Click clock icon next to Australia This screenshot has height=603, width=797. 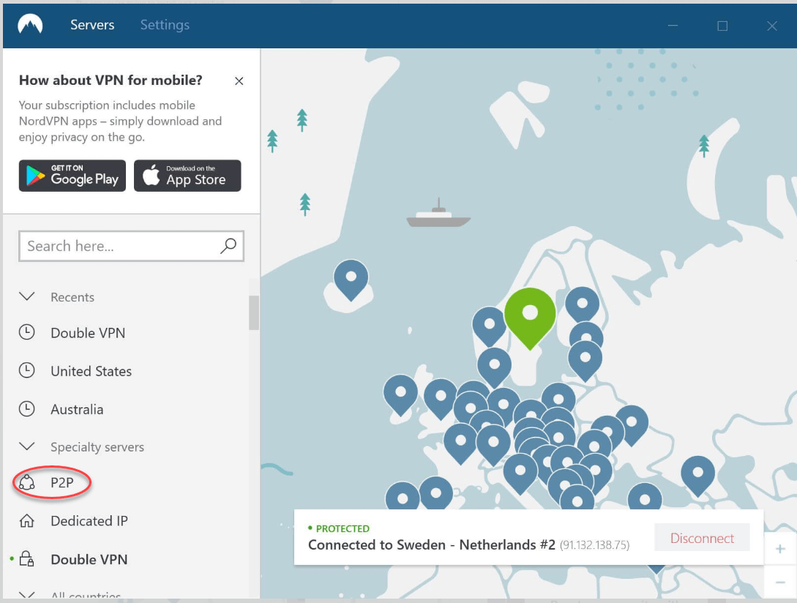(26, 408)
